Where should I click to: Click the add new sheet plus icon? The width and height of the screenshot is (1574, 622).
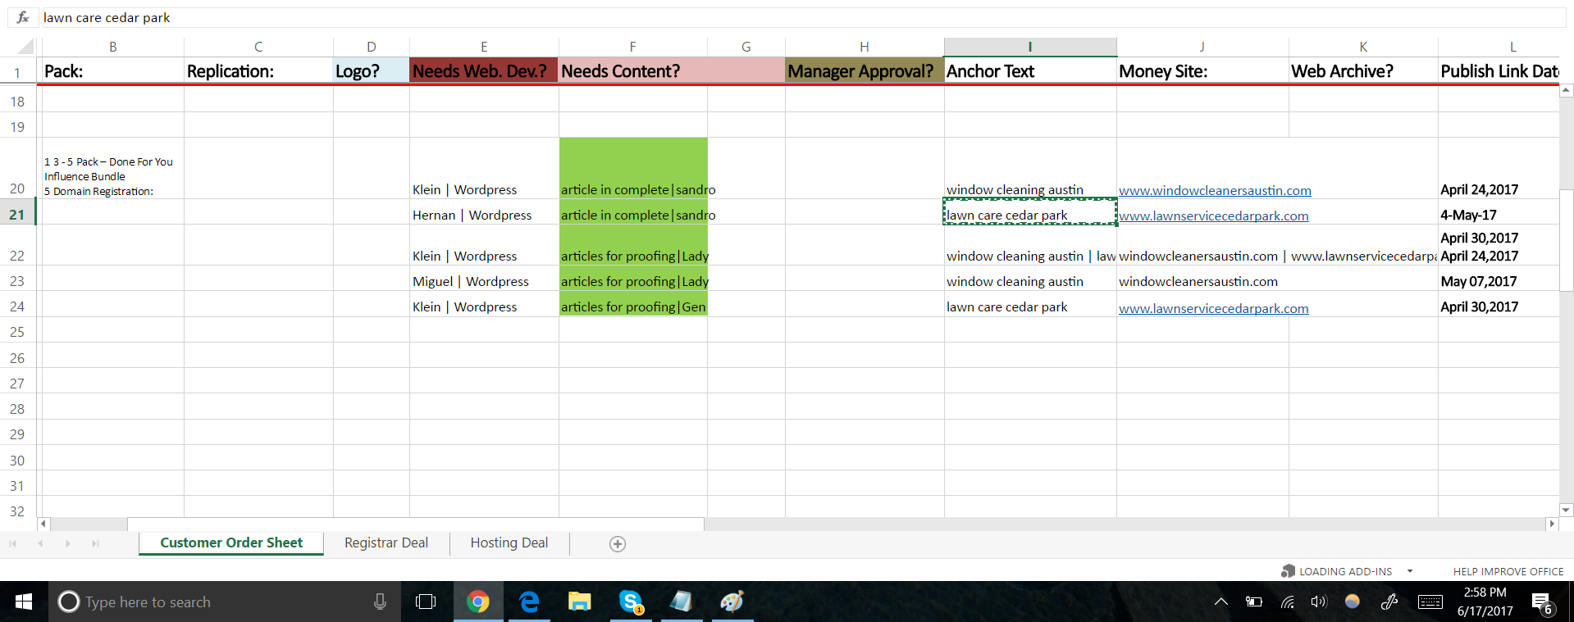tap(618, 544)
